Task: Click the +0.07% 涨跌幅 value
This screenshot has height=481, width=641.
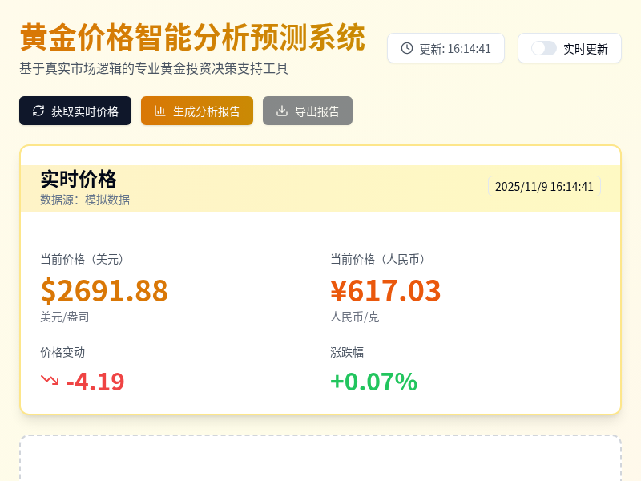Action: [373, 382]
